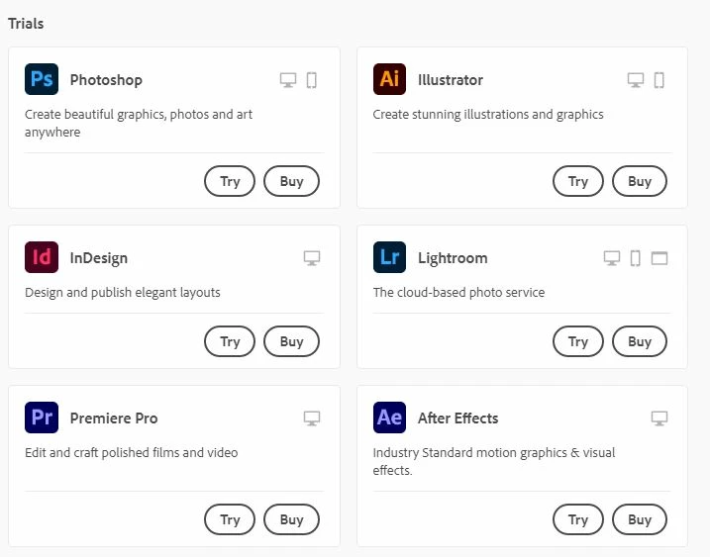Viewport: 710px width, 557px height.
Task: Click the Illustrator Ai app icon
Action: pyautogui.click(x=389, y=79)
